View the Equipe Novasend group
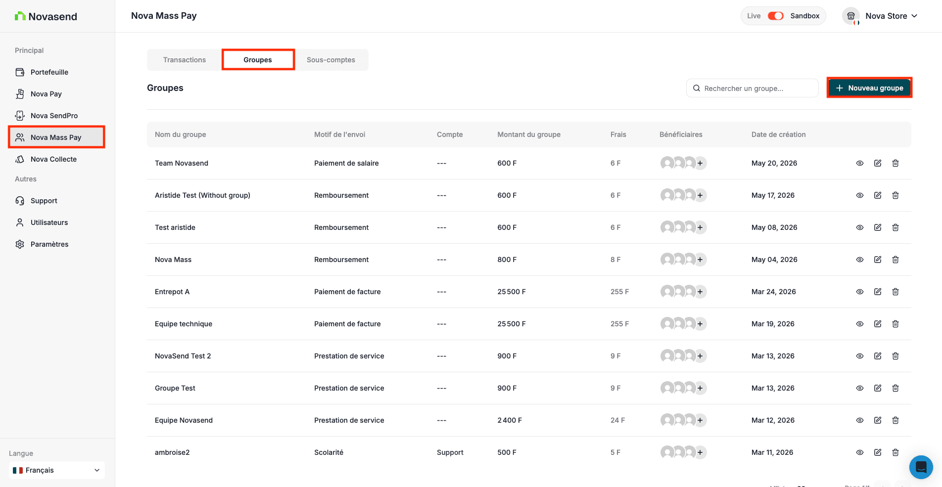The image size is (942, 487). [x=860, y=420]
